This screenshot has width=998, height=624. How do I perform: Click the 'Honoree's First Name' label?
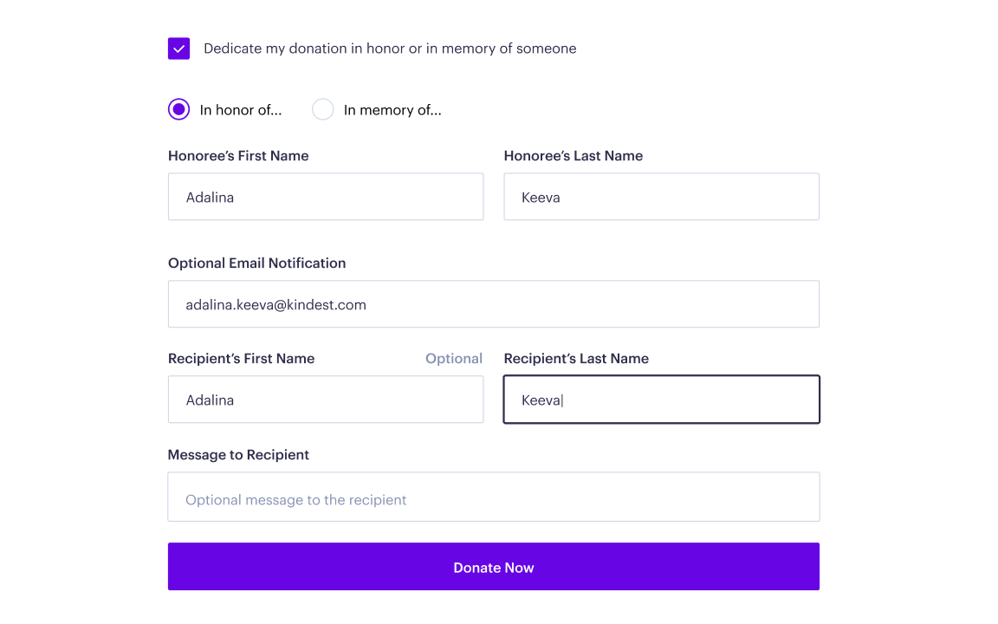coord(238,156)
